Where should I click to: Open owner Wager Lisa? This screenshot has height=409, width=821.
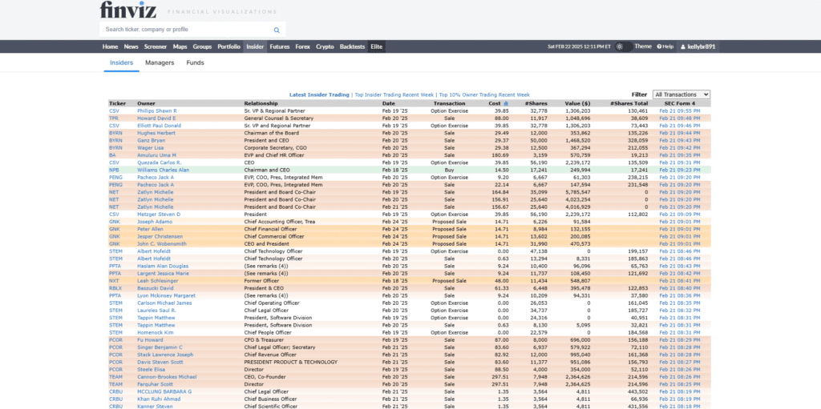150,148
